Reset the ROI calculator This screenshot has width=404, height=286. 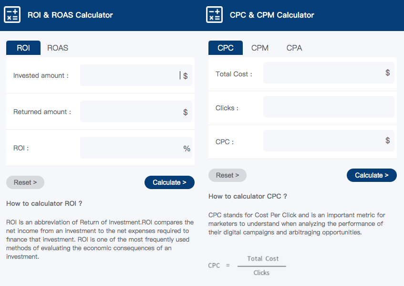25,182
